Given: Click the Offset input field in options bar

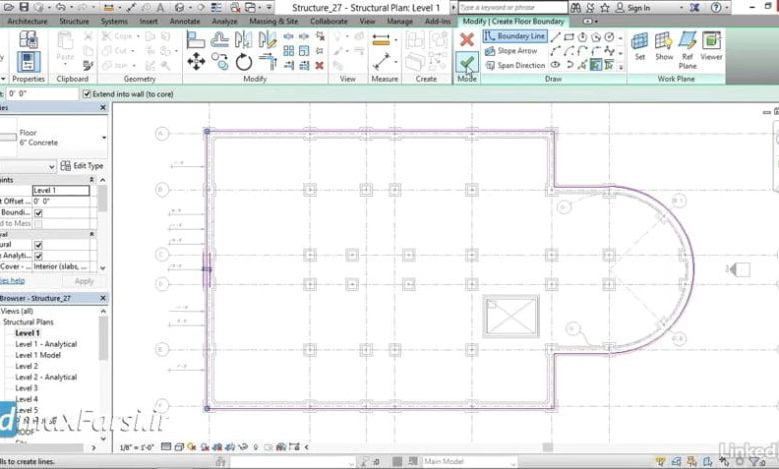Looking at the screenshot, I should click(42, 94).
